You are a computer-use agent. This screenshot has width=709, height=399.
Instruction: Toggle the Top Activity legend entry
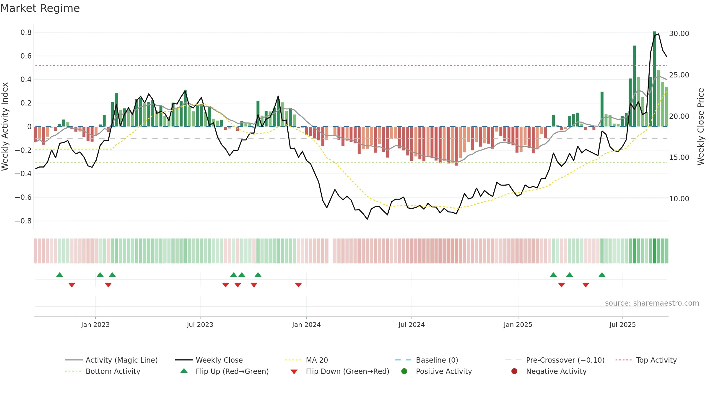[646, 360]
